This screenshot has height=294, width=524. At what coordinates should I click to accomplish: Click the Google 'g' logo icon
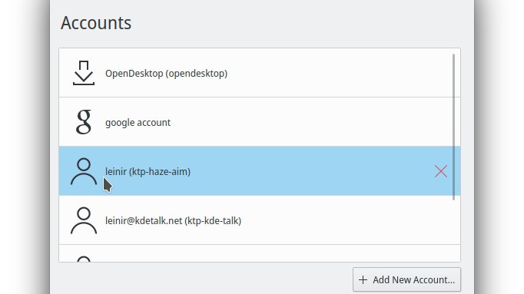[x=84, y=122]
